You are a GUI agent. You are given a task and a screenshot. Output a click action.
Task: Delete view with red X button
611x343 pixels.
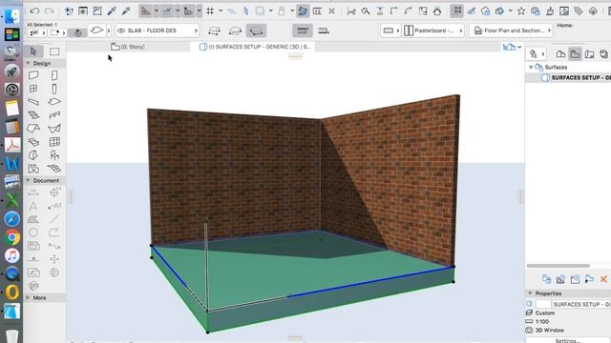(x=603, y=279)
